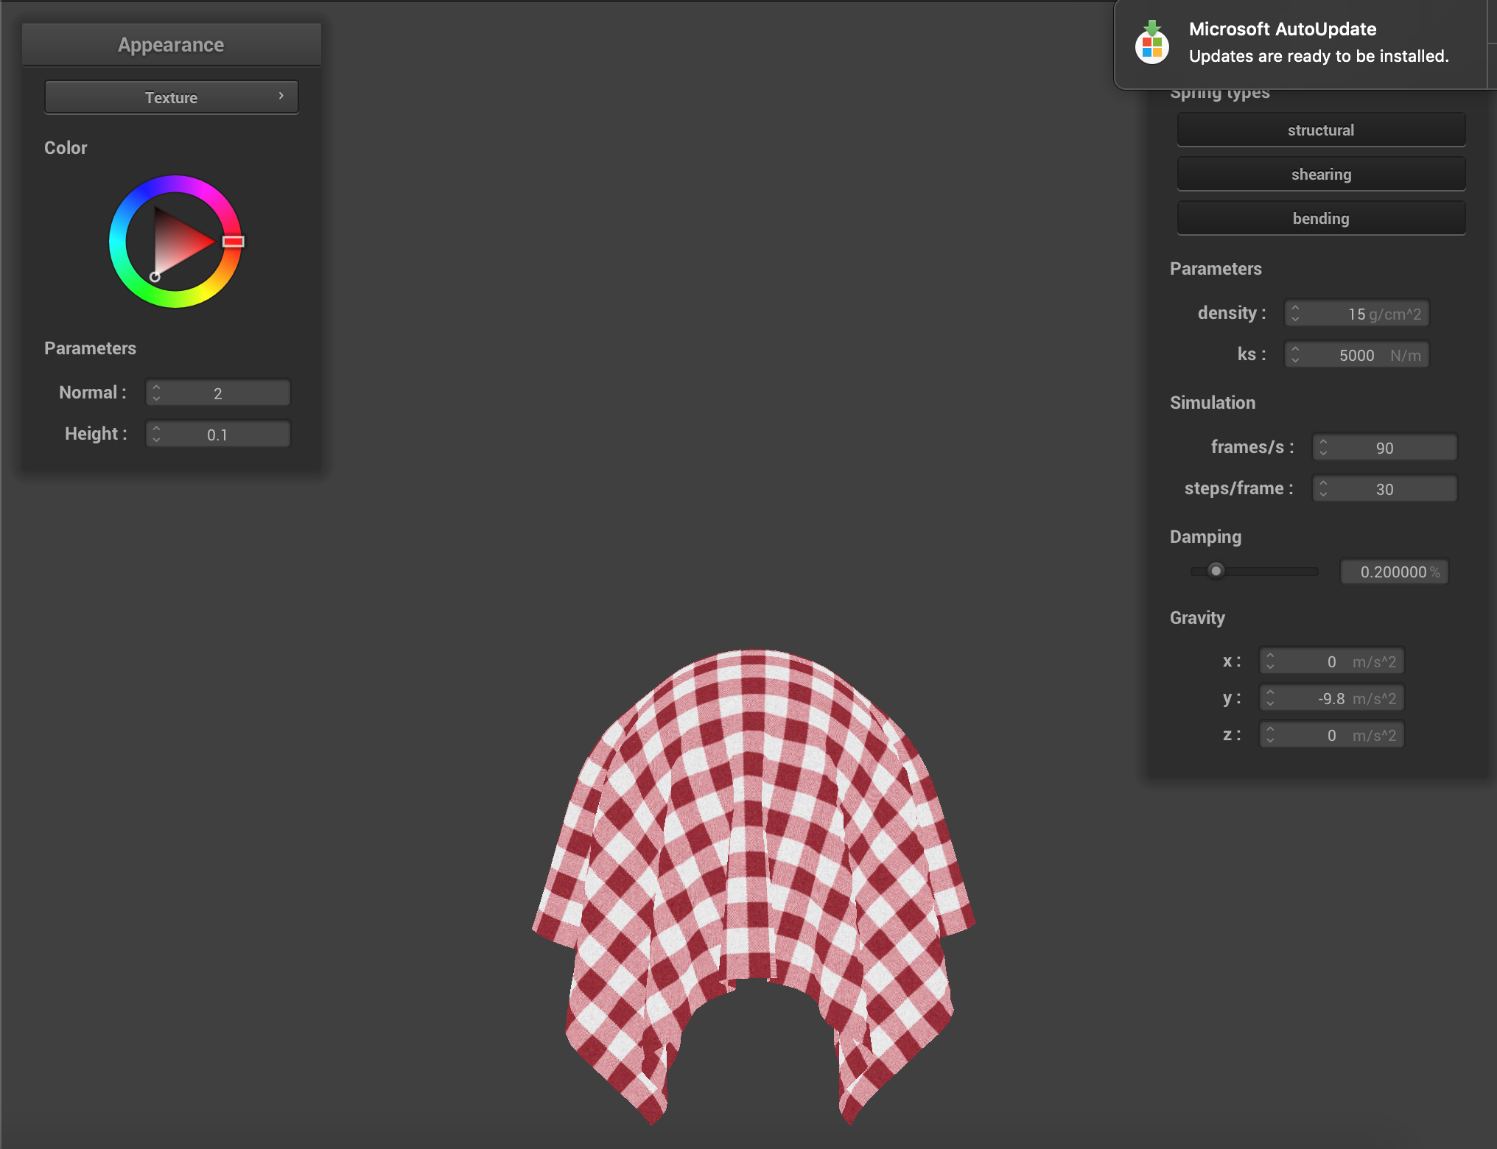Click the Damping slider knob

(1216, 571)
